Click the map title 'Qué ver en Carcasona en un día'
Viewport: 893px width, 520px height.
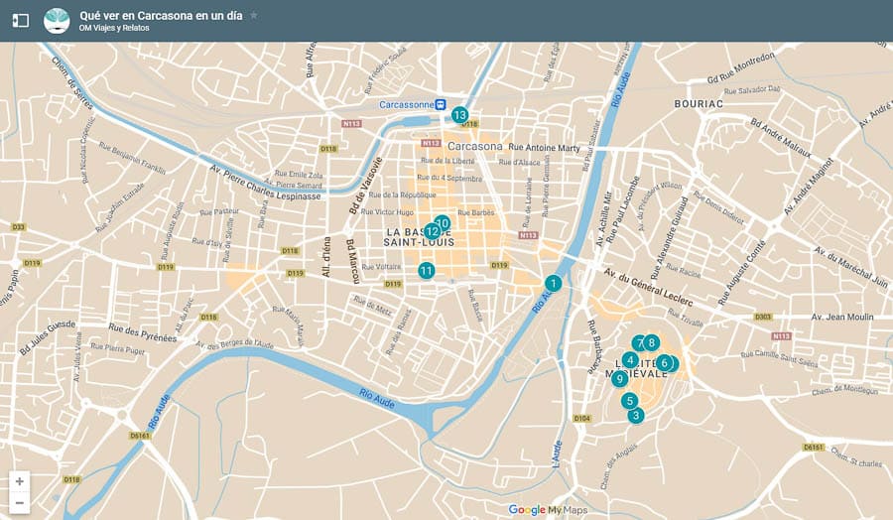pos(161,16)
